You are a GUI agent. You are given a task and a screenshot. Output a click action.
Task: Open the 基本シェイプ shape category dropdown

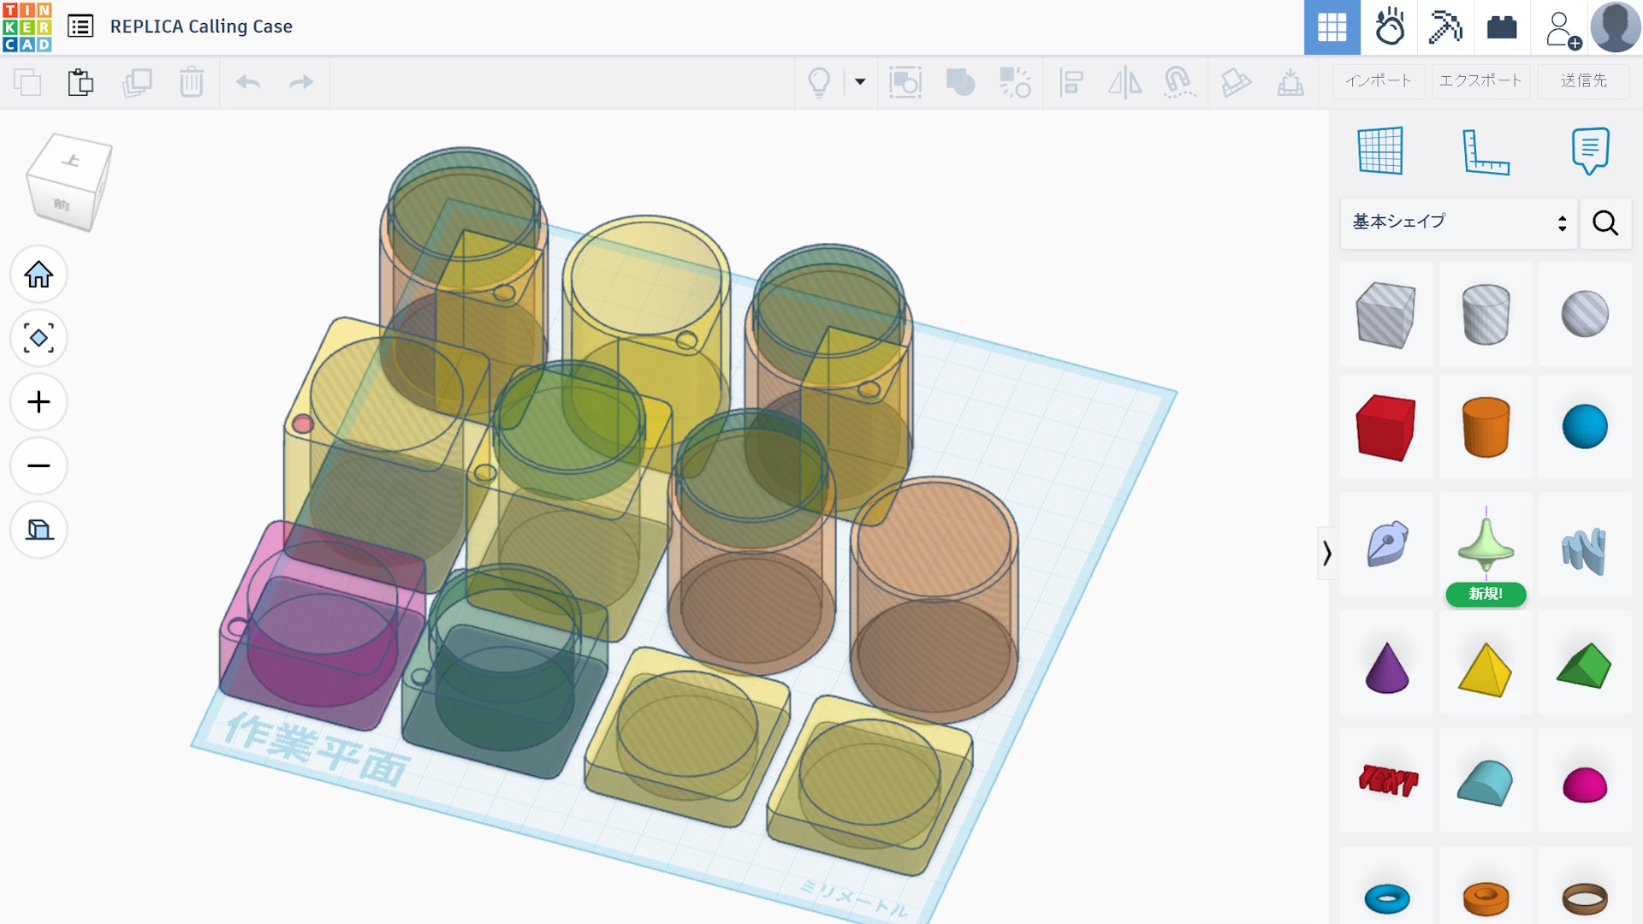pos(1458,222)
